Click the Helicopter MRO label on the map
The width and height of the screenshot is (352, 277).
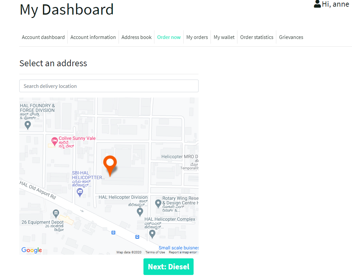[x=180, y=156]
